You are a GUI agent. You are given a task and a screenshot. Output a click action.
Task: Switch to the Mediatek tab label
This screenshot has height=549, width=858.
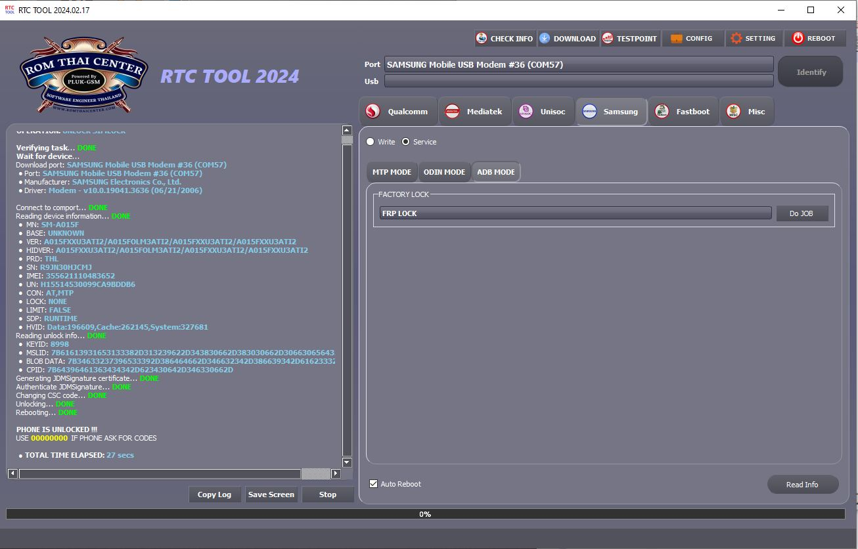tap(484, 112)
